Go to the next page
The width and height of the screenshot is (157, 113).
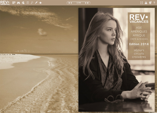point(86,3)
